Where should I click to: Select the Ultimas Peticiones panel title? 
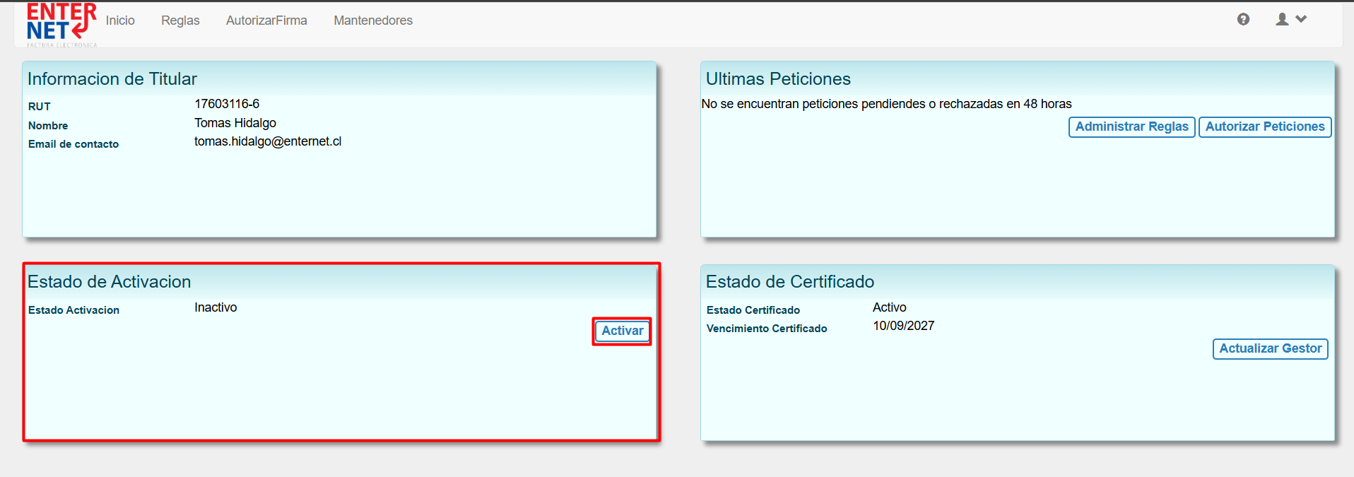coord(778,79)
